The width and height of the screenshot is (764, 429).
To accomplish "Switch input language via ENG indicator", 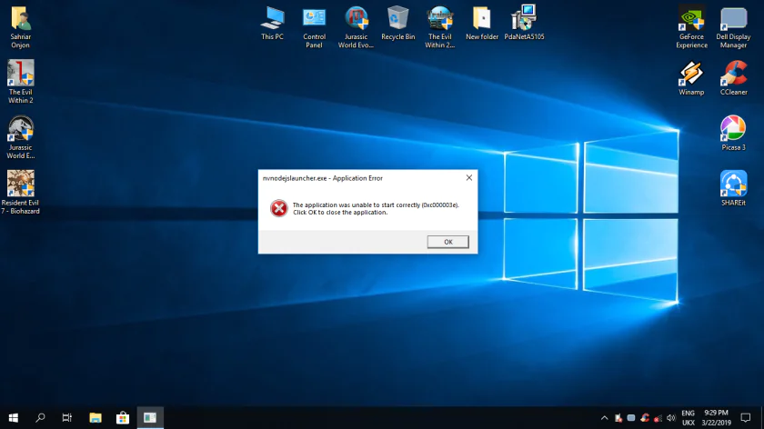I will (x=688, y=418).
